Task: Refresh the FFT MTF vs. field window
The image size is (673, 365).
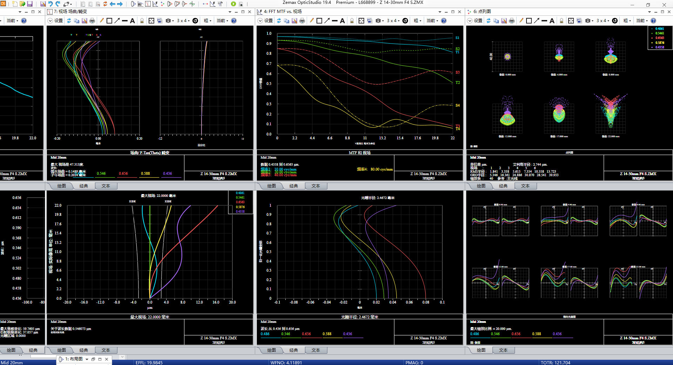Action: [x=279, y=21]
